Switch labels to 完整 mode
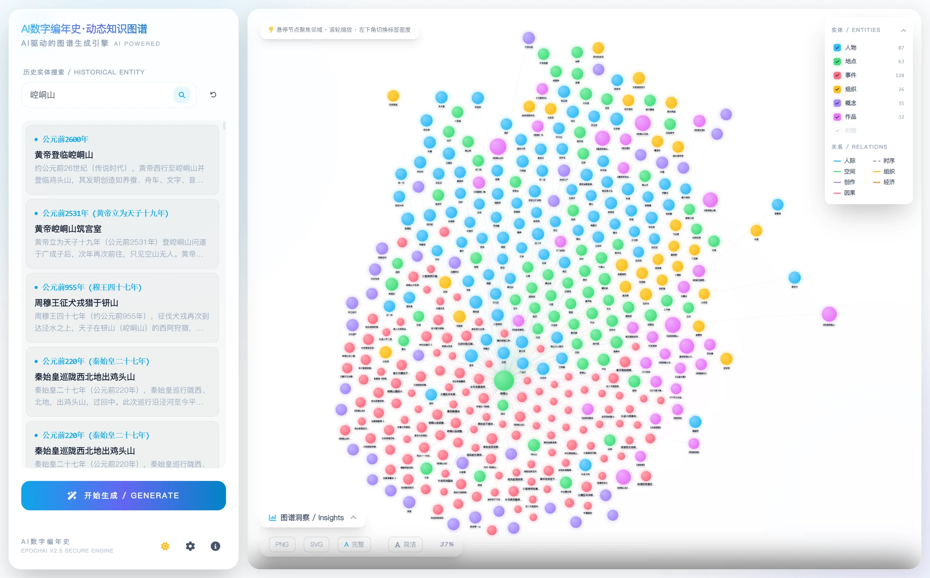930x578 pixels. coord(354,544)
